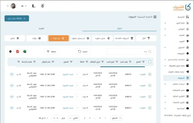Expand العملاء sidebar submenu

tap(165, 35)
